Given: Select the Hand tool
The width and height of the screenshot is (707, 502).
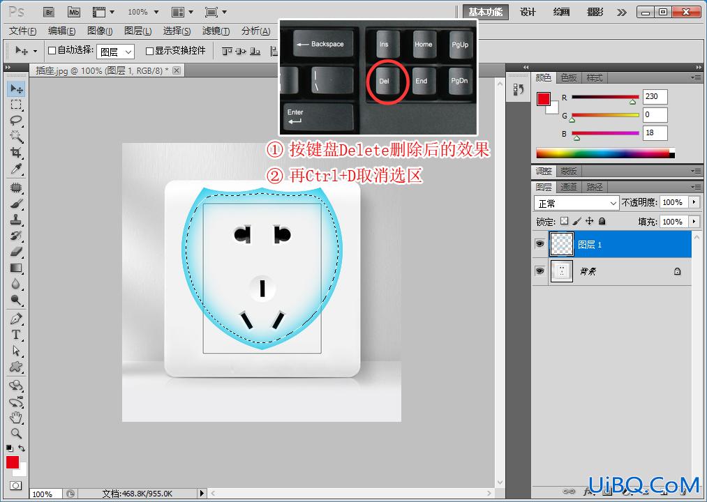Looking at the screenshot, I should [x=16, y=417].
